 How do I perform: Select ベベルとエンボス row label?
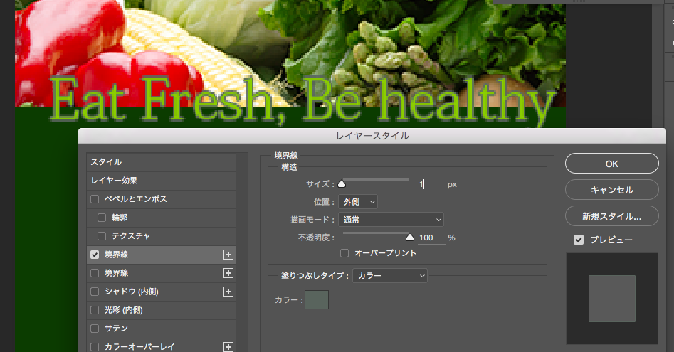[x=136, y=199]
